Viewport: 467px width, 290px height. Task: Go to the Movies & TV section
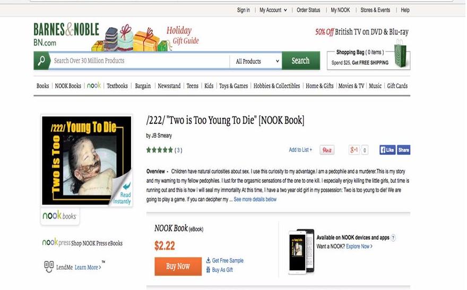pyautogui.click(x=351, y=86)
